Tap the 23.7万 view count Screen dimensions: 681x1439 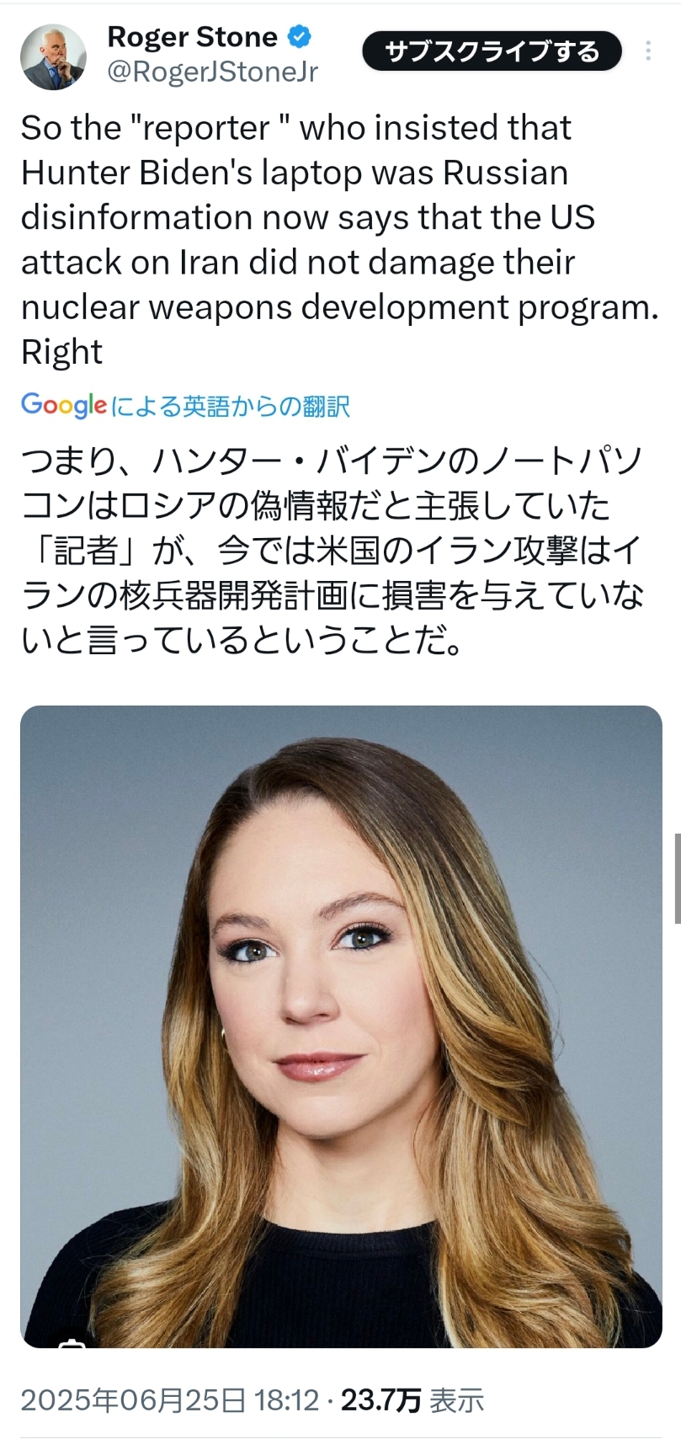(380, 1400)
